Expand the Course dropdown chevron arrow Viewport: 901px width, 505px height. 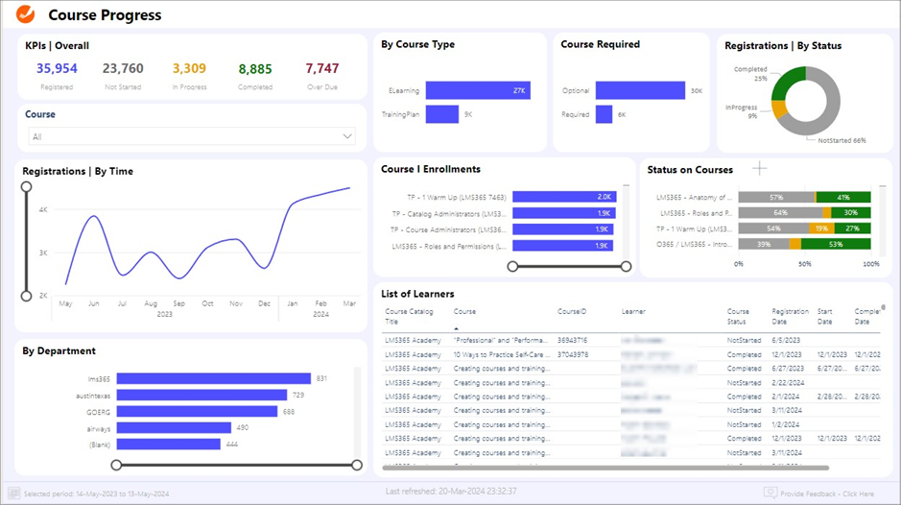(348, 136)
